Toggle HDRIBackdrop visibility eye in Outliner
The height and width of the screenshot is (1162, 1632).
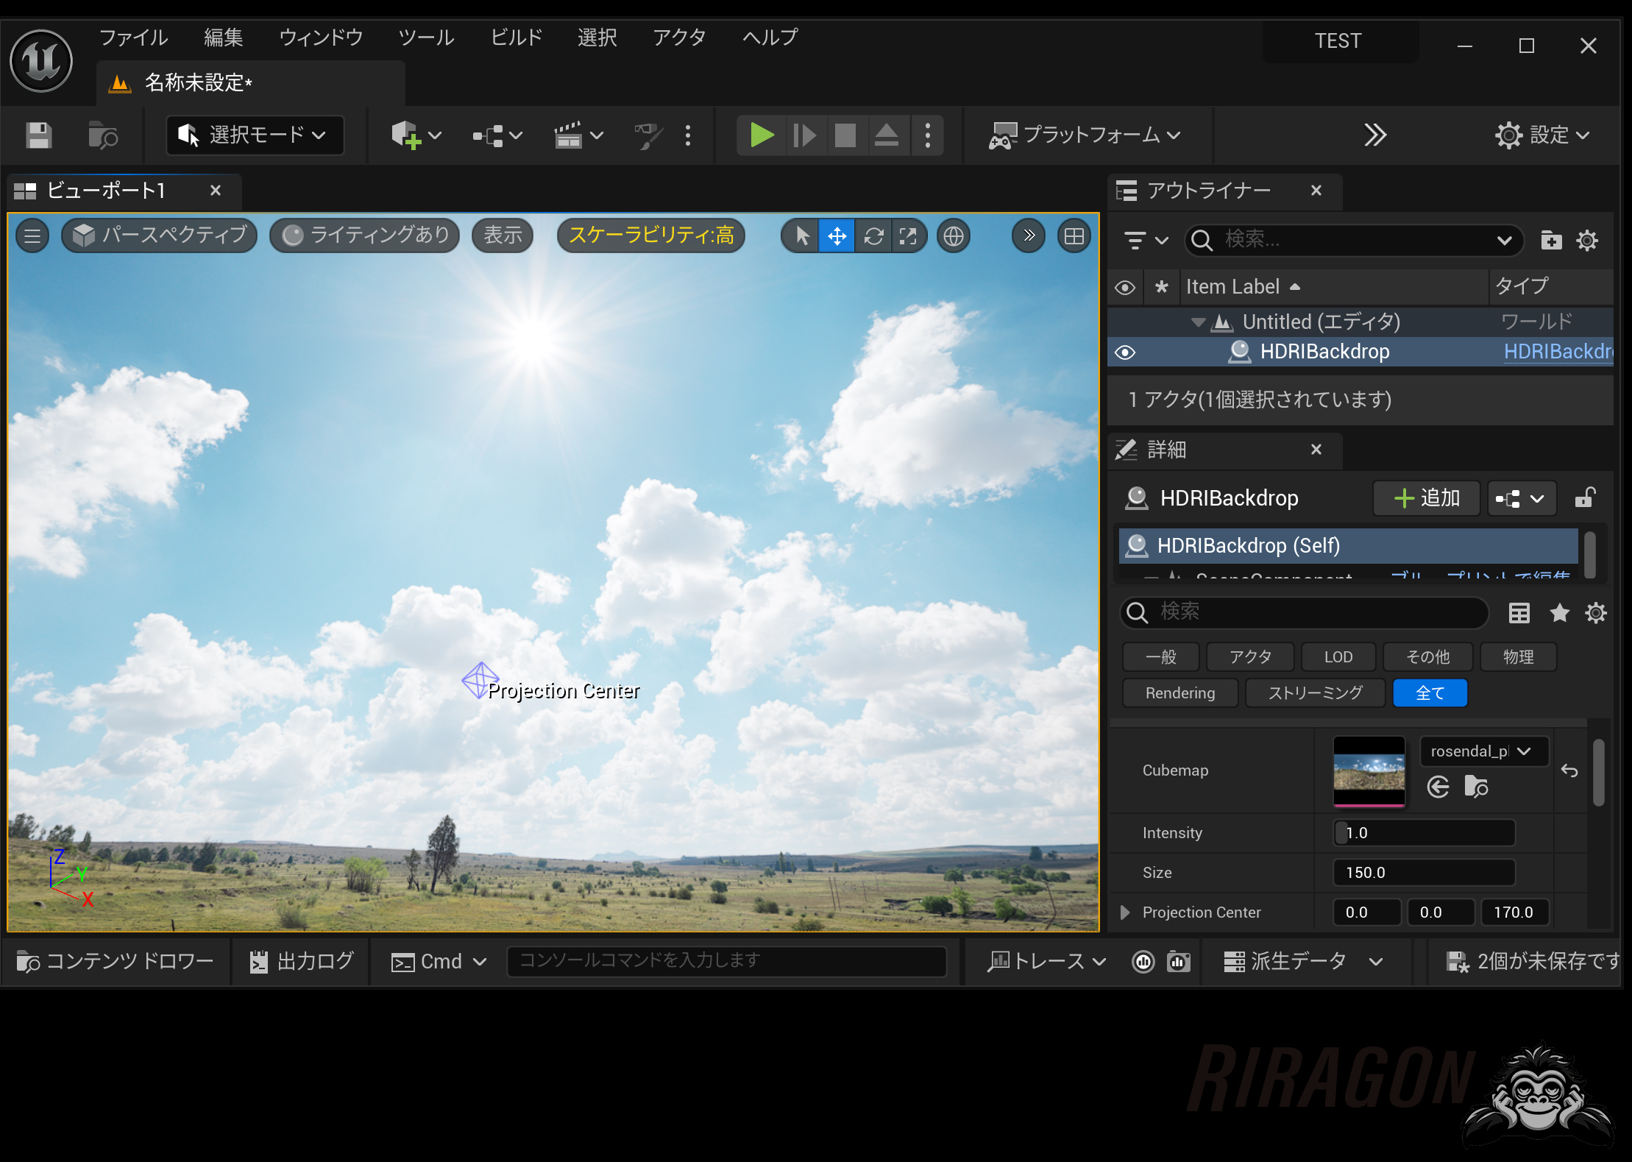(1124, 353)
